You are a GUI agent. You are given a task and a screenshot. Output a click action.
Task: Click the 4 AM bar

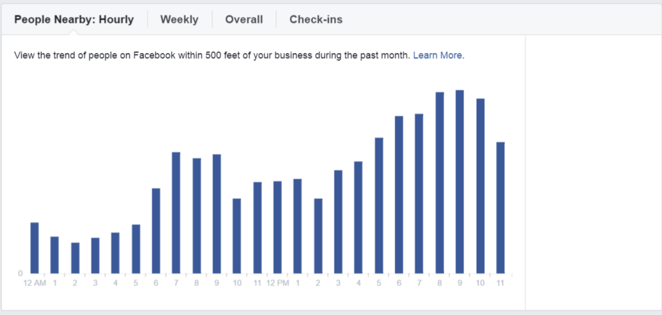[115, 253]
